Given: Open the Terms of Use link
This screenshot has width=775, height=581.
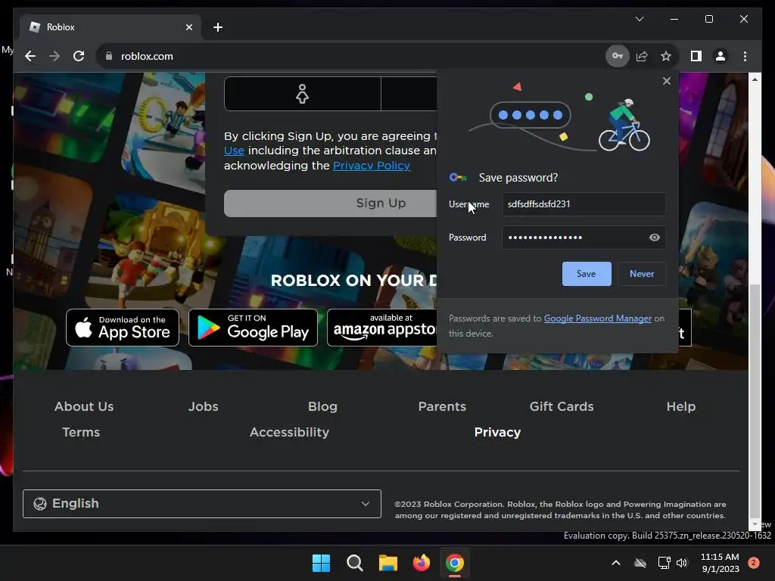Looking at the screenshot, I should (x=234, y=151).
